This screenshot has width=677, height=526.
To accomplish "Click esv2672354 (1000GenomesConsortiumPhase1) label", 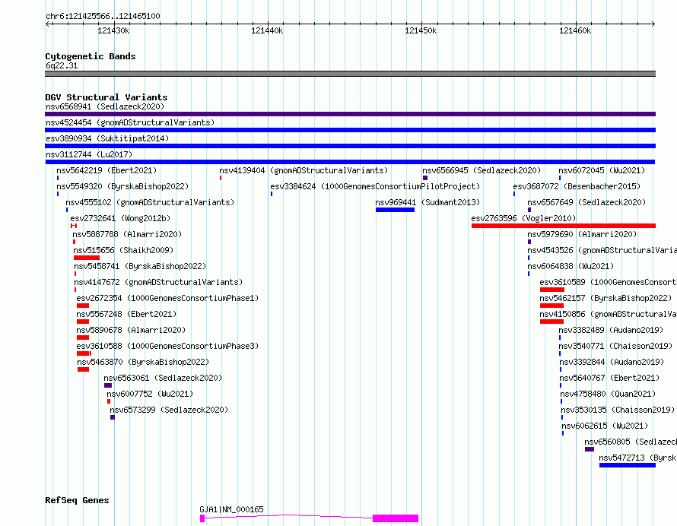I will (167, 298).
